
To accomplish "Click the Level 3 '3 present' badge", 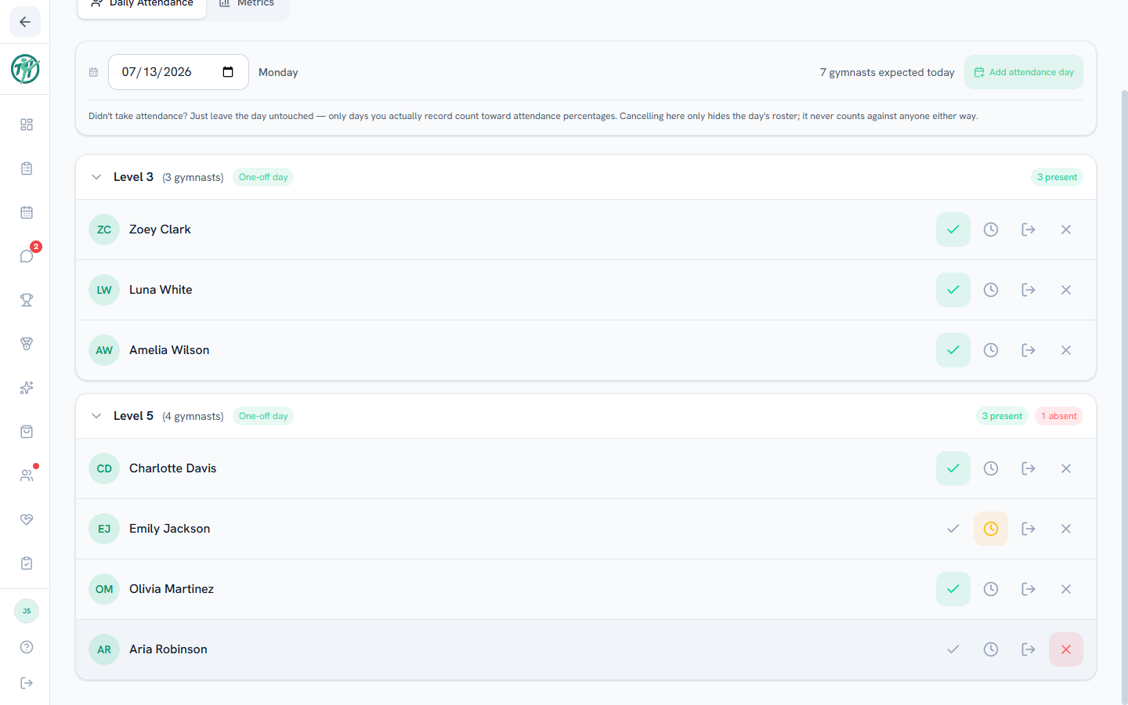I will pyautogui.click(x=1057, y=177).
